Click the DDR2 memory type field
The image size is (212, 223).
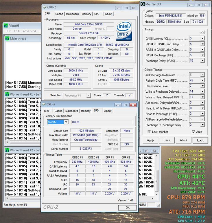point(102,122)
